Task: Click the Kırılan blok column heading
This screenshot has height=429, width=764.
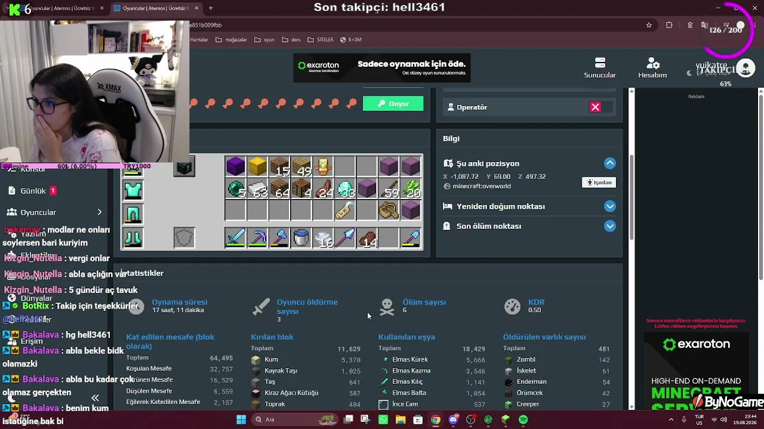Action: [272, 337]
